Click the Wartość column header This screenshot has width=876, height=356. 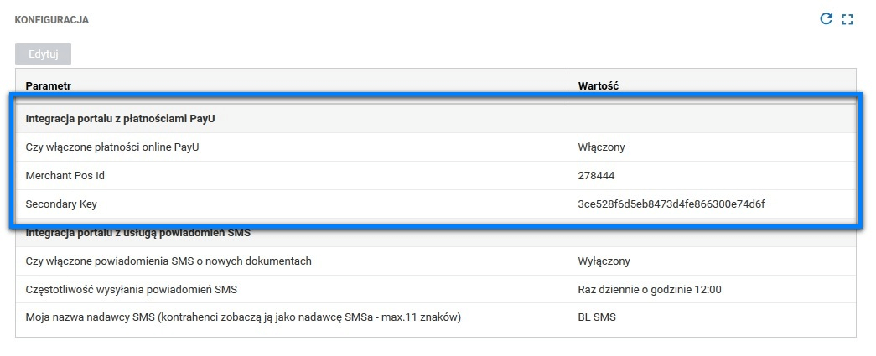click(x=598, y=85)
